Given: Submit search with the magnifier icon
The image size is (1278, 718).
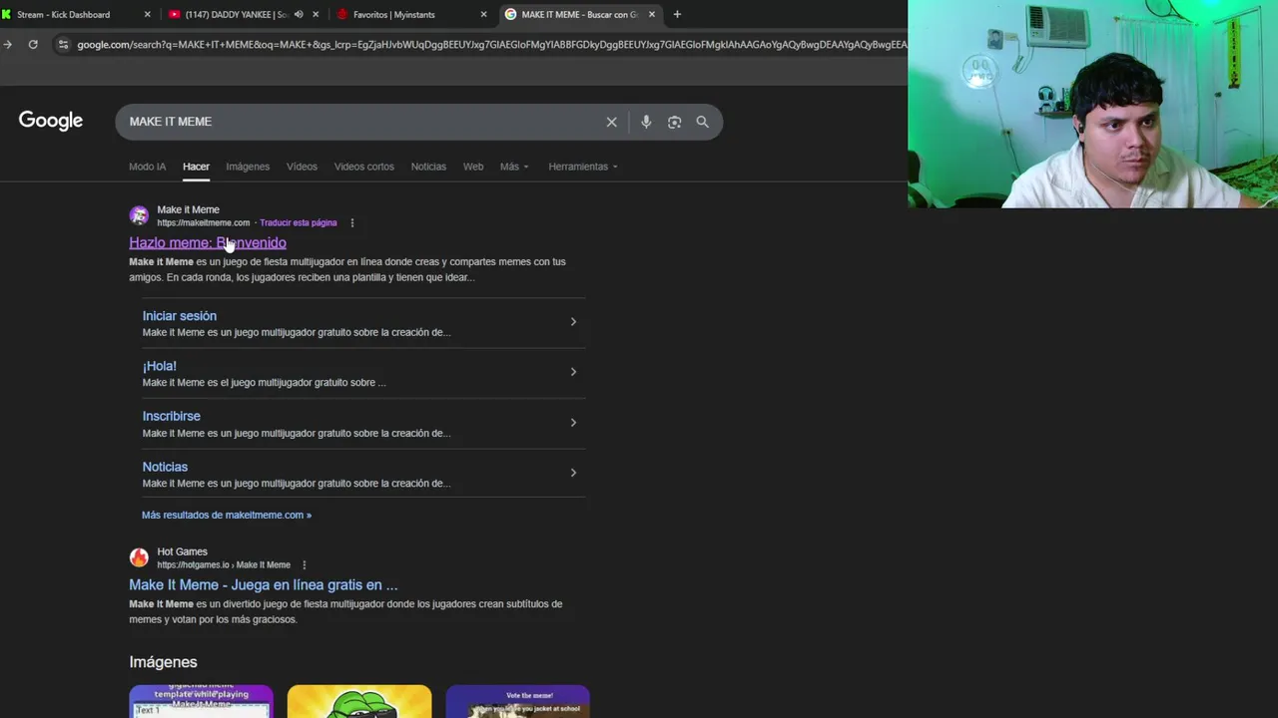Looking at the screenshot, I should (702, 122).
